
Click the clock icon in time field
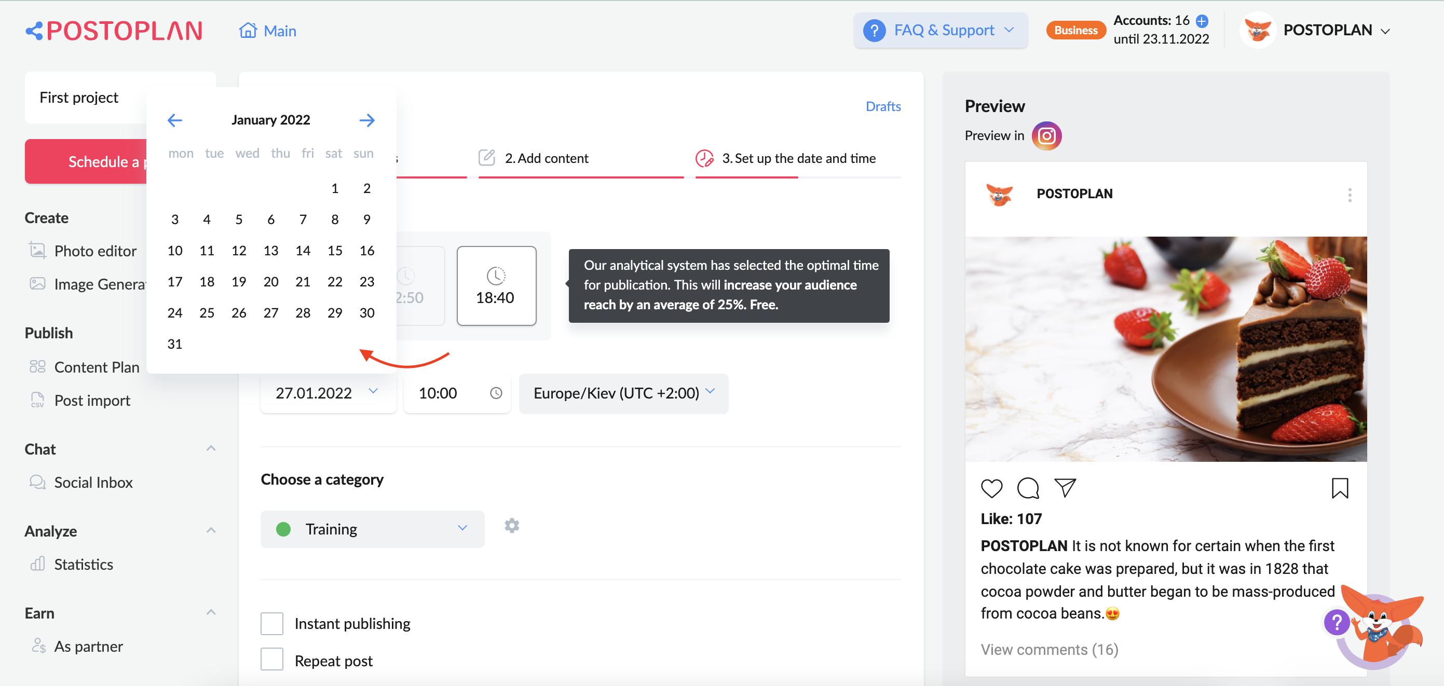pos(496,393)
